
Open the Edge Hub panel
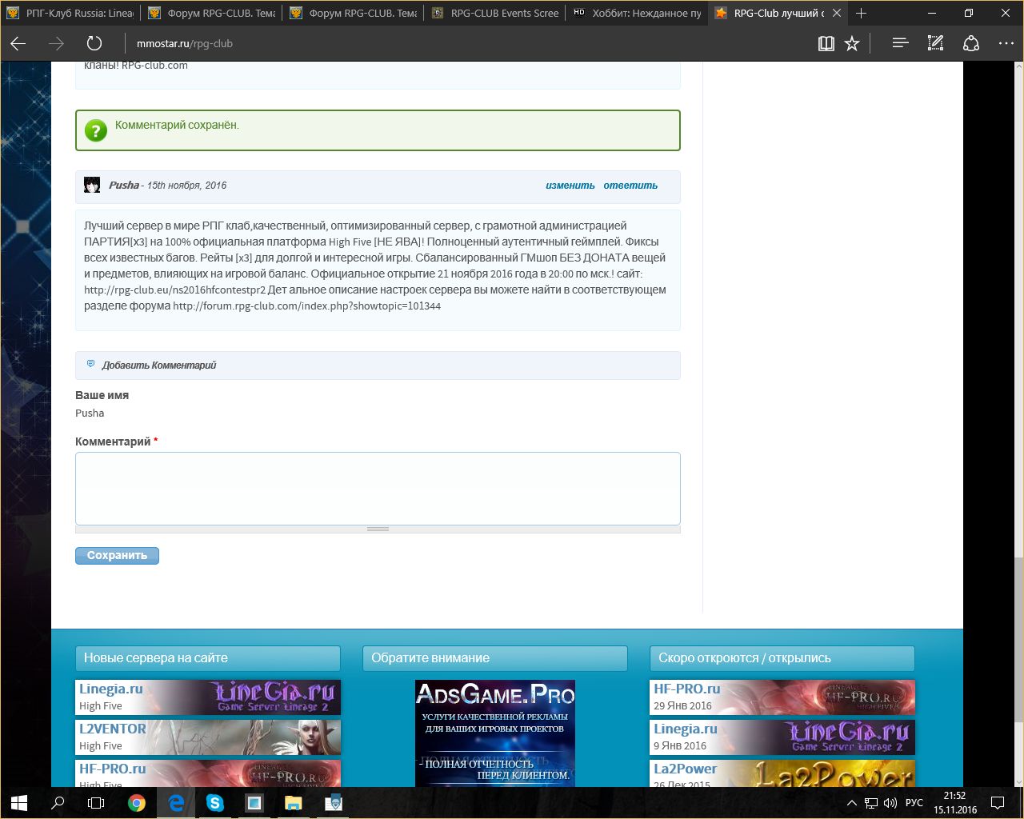(900, 43)
